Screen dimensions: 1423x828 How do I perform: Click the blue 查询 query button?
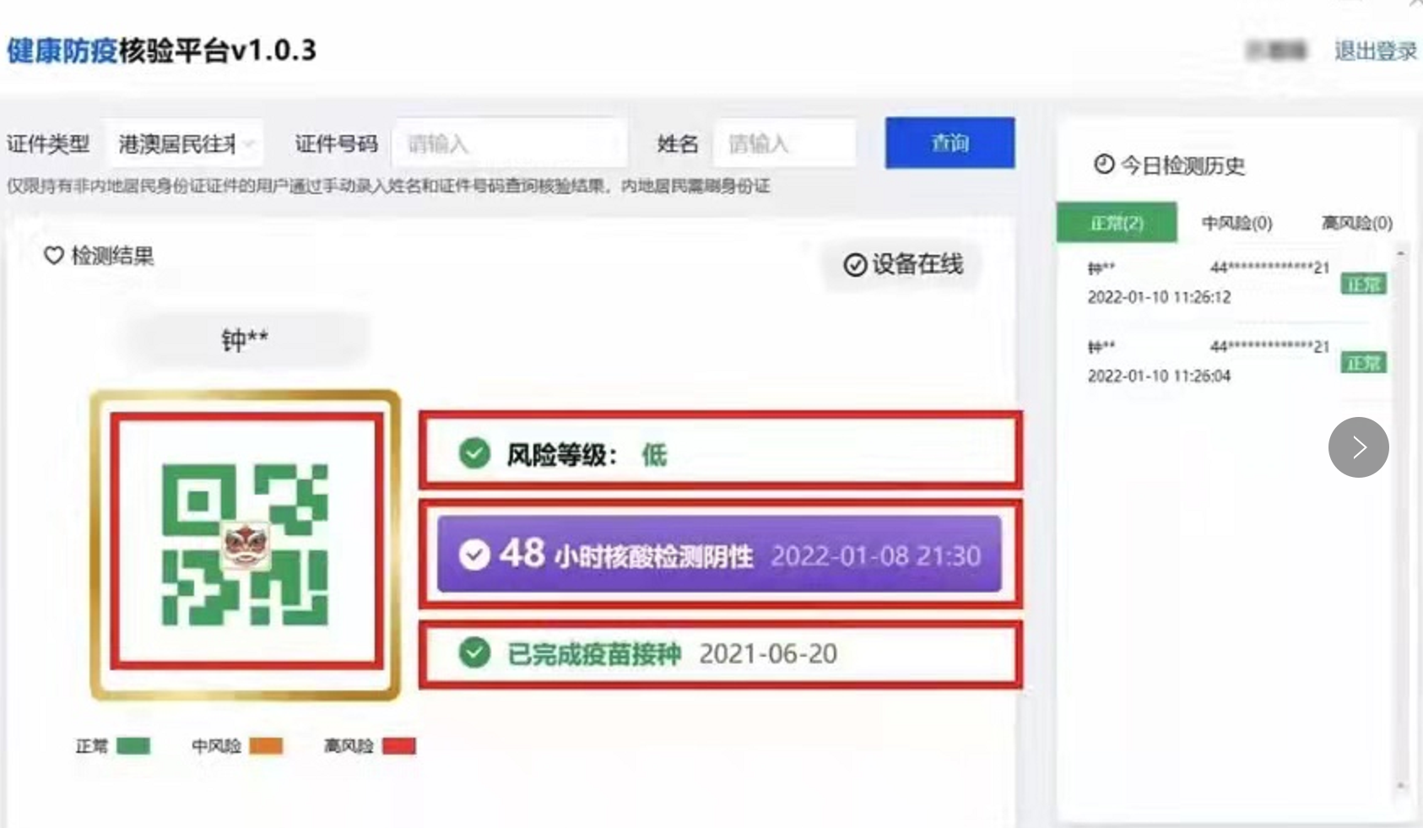pyautogui.click(x=950, y=143)
